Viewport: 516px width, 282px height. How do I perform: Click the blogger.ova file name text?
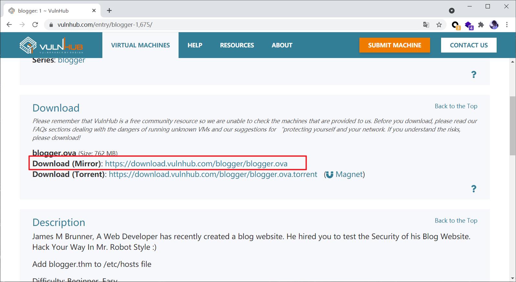54,153
